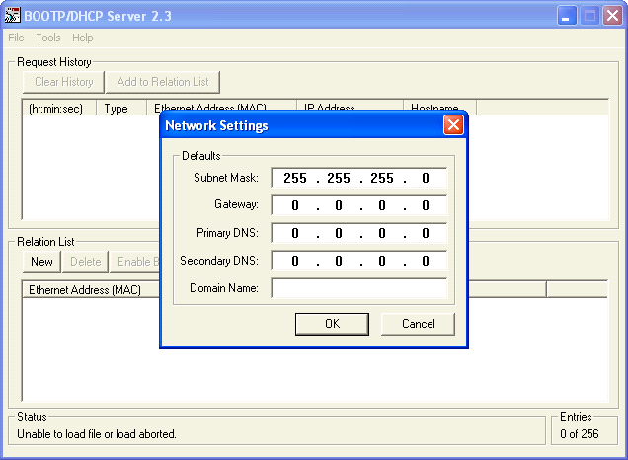Click Add to Relation List button

click(163, 82)
